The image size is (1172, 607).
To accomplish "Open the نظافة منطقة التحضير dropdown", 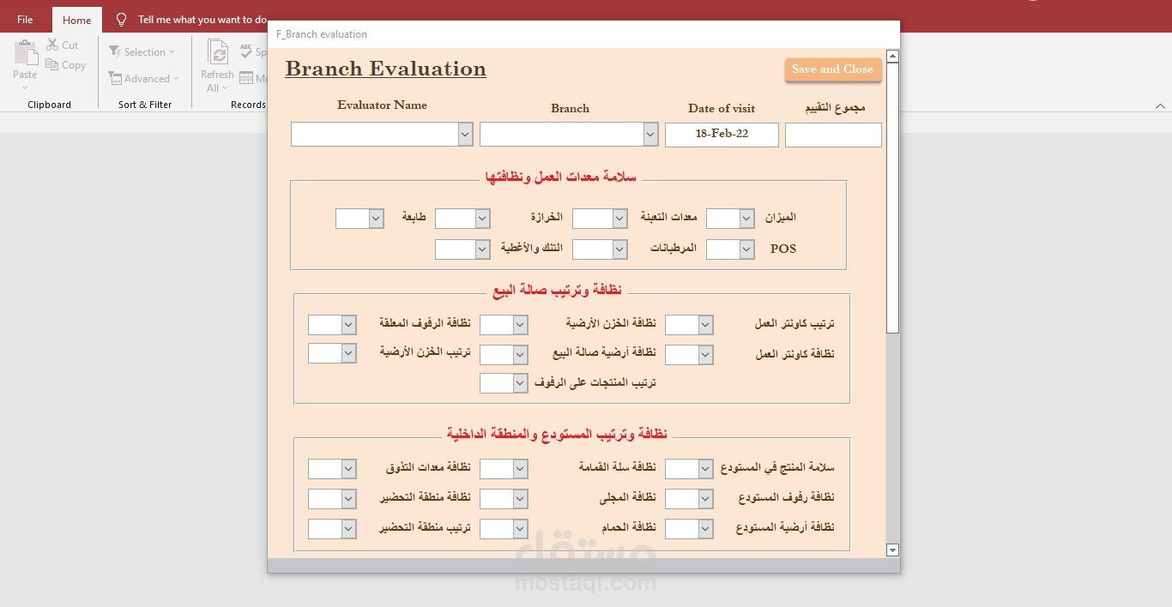I will [x=348, y=499].
